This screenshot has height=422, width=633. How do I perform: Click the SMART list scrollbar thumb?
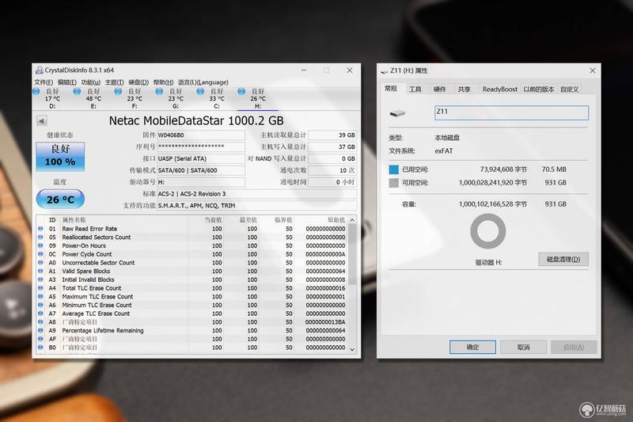pos(352,254)
